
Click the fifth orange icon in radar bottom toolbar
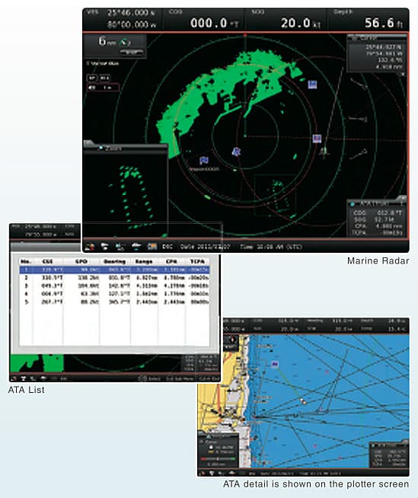tap(152, 247)
